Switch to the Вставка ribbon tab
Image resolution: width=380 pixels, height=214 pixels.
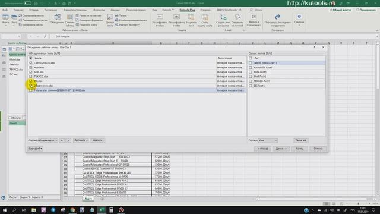pyautogui.click(x=34, y=10)
